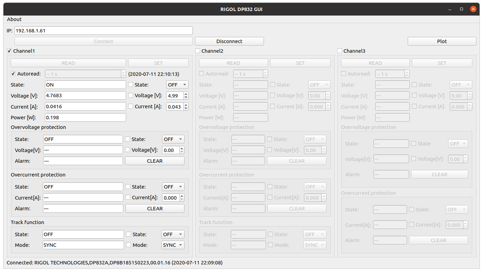Click the connection status text at bottom
This screenshot has width=483, height=272.
(115, 263)
